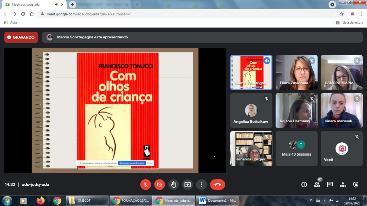Bookmark this page with the star

click(341, 14)
